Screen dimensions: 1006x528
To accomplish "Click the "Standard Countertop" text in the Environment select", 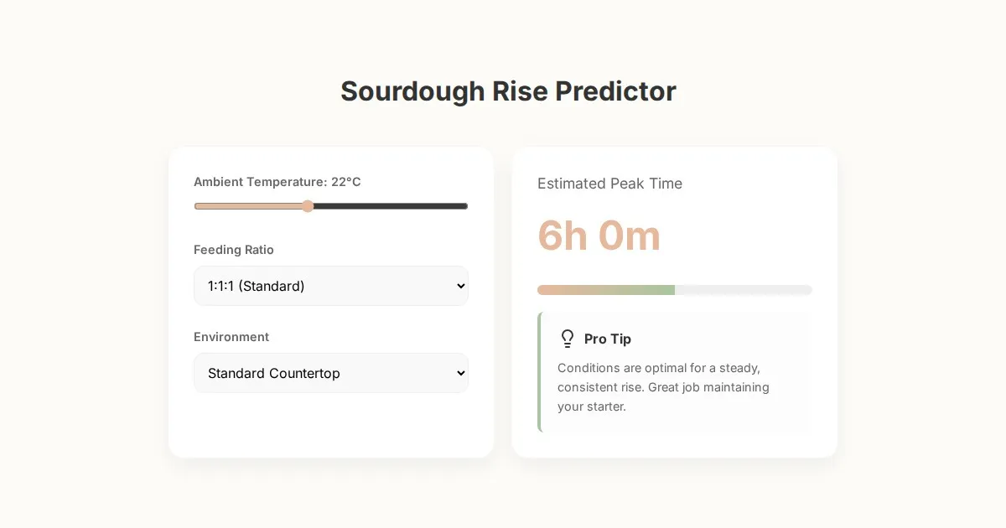I will click(274, 373).
